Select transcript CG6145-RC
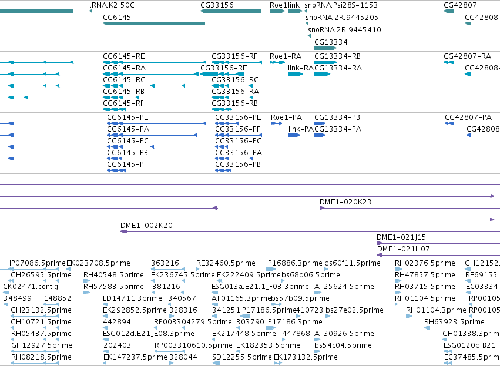Screen dimensions: 500x366 (144, 86)
